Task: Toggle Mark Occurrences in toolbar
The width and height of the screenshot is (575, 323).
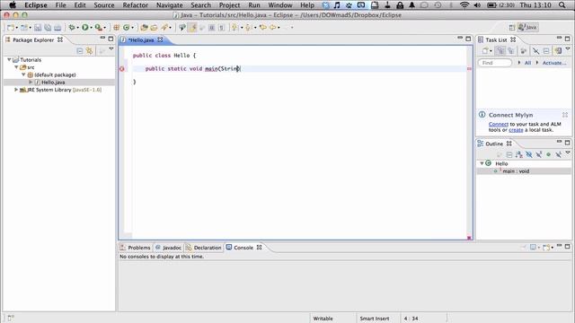Action: coord(192,28)
